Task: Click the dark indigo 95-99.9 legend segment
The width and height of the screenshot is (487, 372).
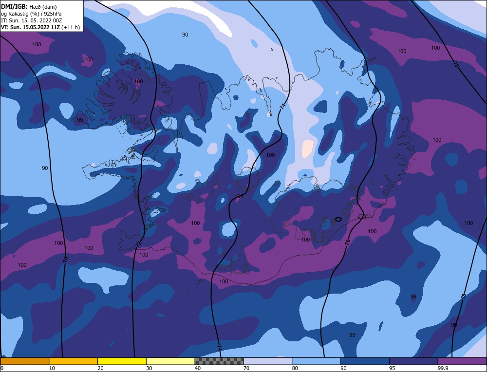Action: [x=413, y=361]
